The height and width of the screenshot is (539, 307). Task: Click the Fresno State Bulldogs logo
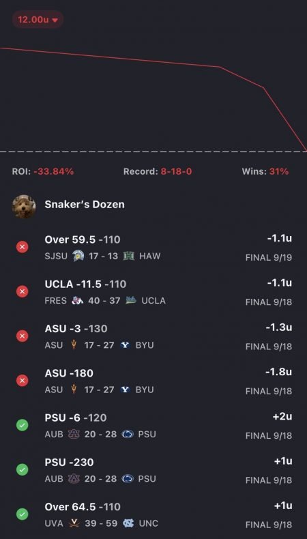click(77, 301)
